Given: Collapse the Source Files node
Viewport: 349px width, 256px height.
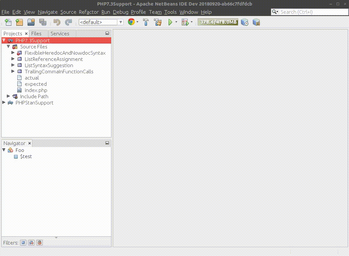Looking at the screenshot, I should coord(8,46).
